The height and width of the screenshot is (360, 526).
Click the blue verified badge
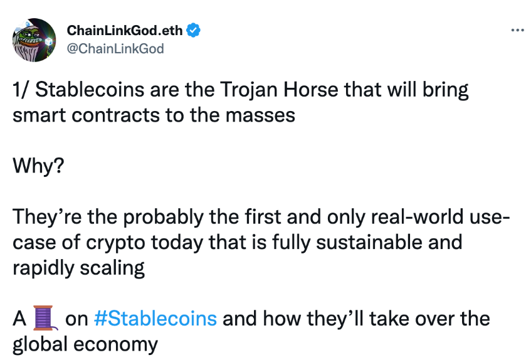[x=193, y=31]
